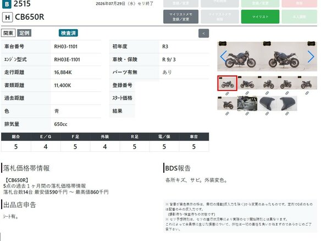Open the link icon below the red-highlighted thumbnail
The image size is (321, 241).
(227, 94)
